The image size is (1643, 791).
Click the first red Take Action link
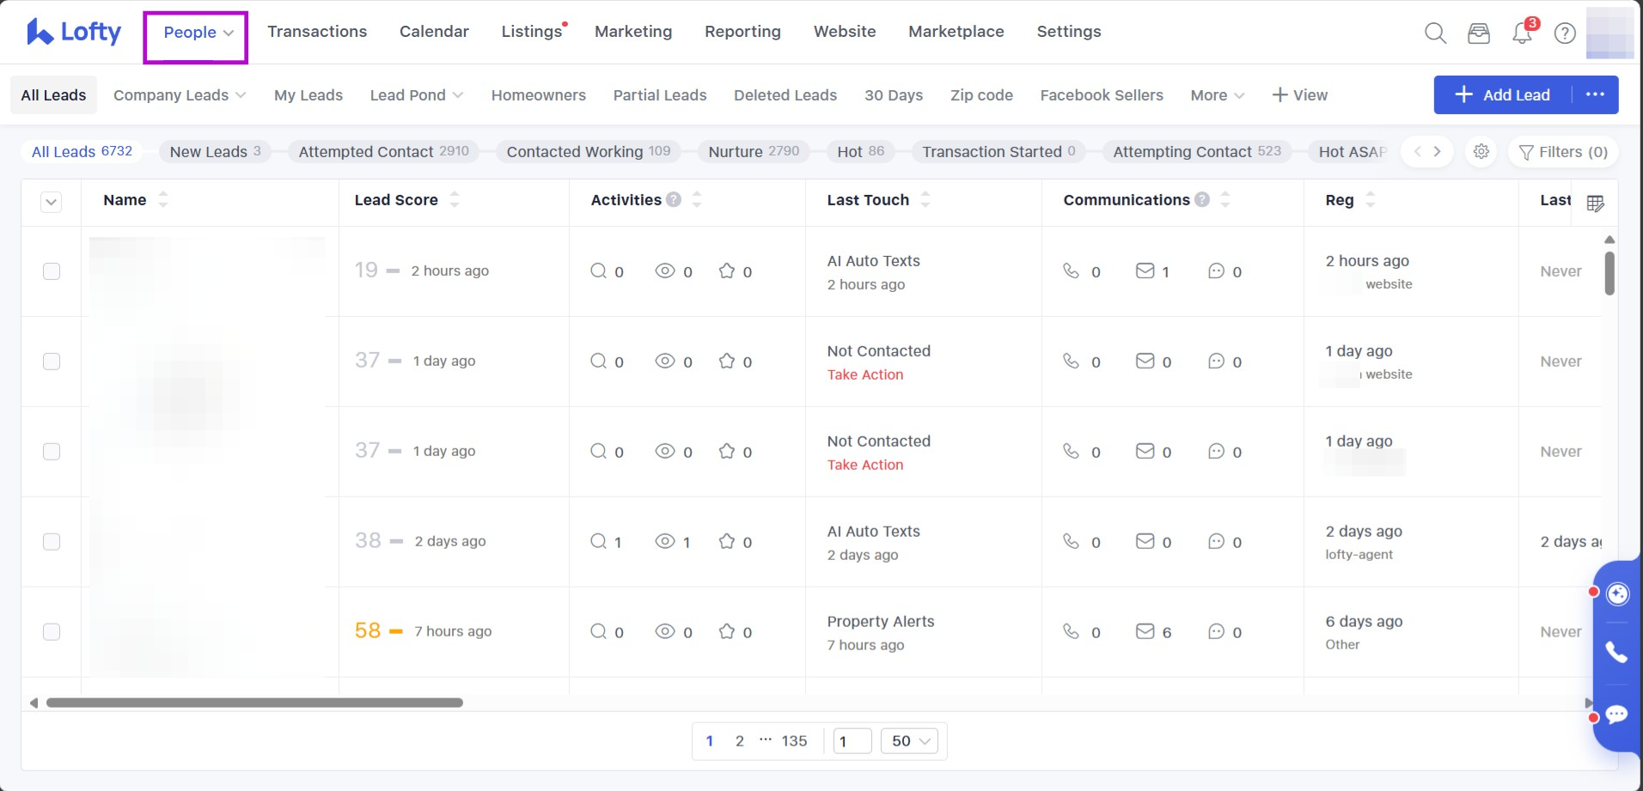(864, 374)
